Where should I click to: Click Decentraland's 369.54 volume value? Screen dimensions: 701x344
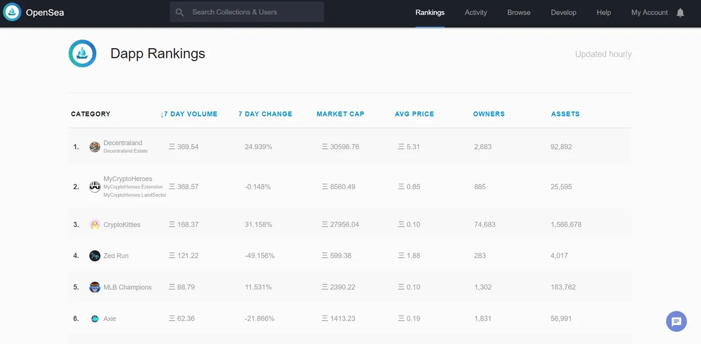coord(183,147)
